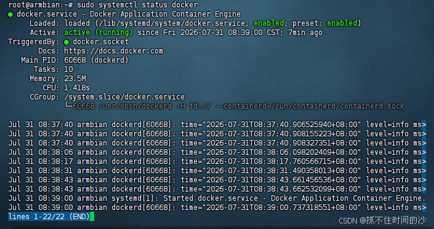This screenshot has width=434, height=229.
Task: Click log line timestamped Jul 31 08:38:17
Action: coord(217,161)
